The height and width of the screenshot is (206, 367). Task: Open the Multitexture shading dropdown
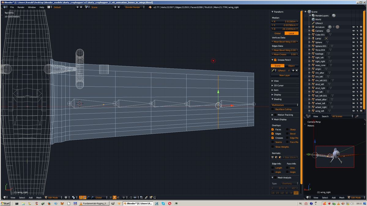(x=285, y=105)
